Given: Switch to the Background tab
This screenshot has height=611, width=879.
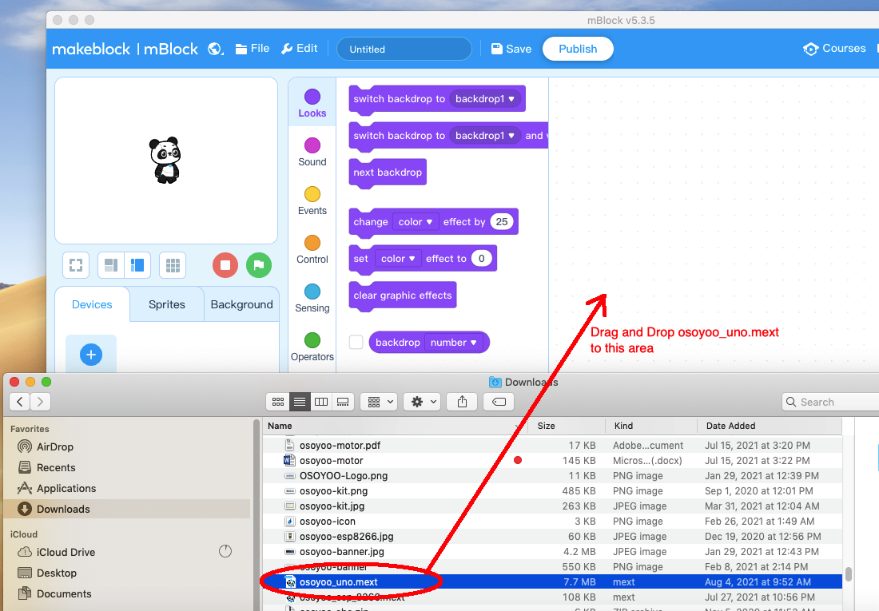Looking at the screenshot, I should [241, 304].
